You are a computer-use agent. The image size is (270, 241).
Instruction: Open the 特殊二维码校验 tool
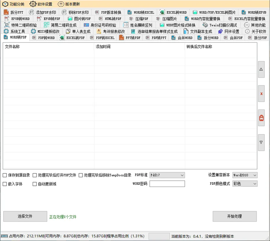click(21, 25)
